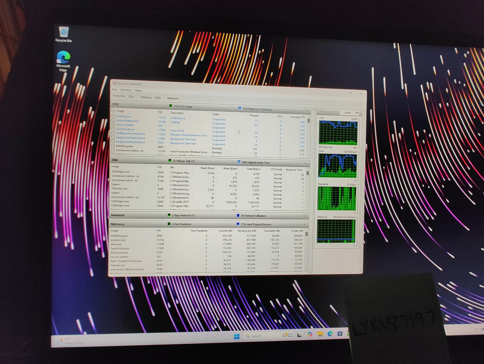
Task: Expand the Network section chevron
Action: 304,216
